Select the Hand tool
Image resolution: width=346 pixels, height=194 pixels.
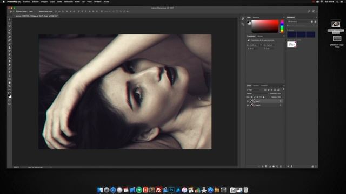tap(10, 82)
